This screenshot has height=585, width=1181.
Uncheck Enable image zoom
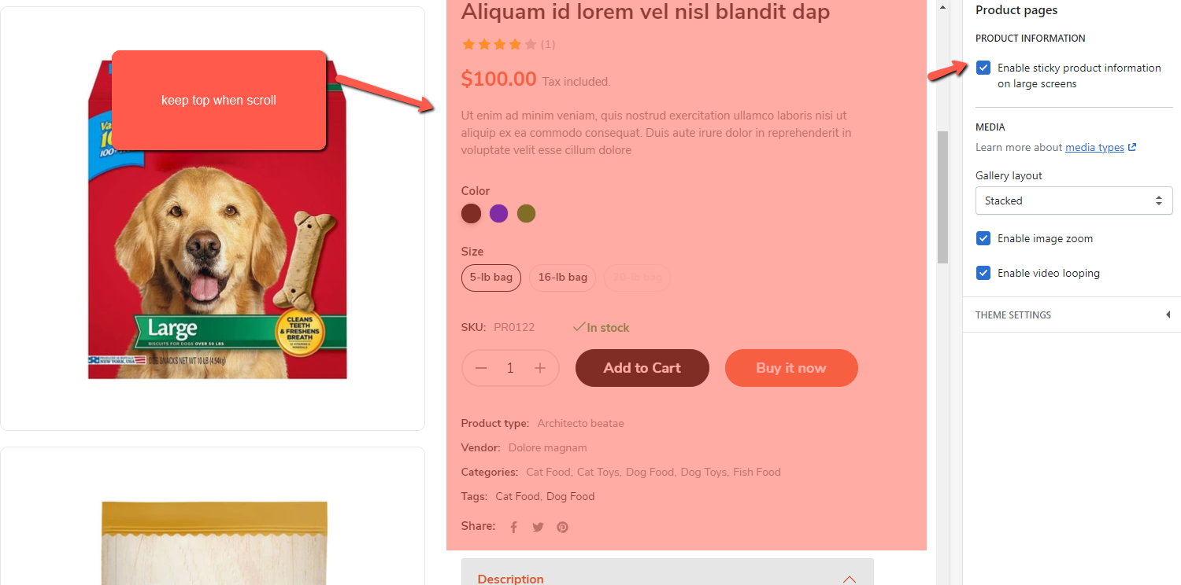point(983,238)
